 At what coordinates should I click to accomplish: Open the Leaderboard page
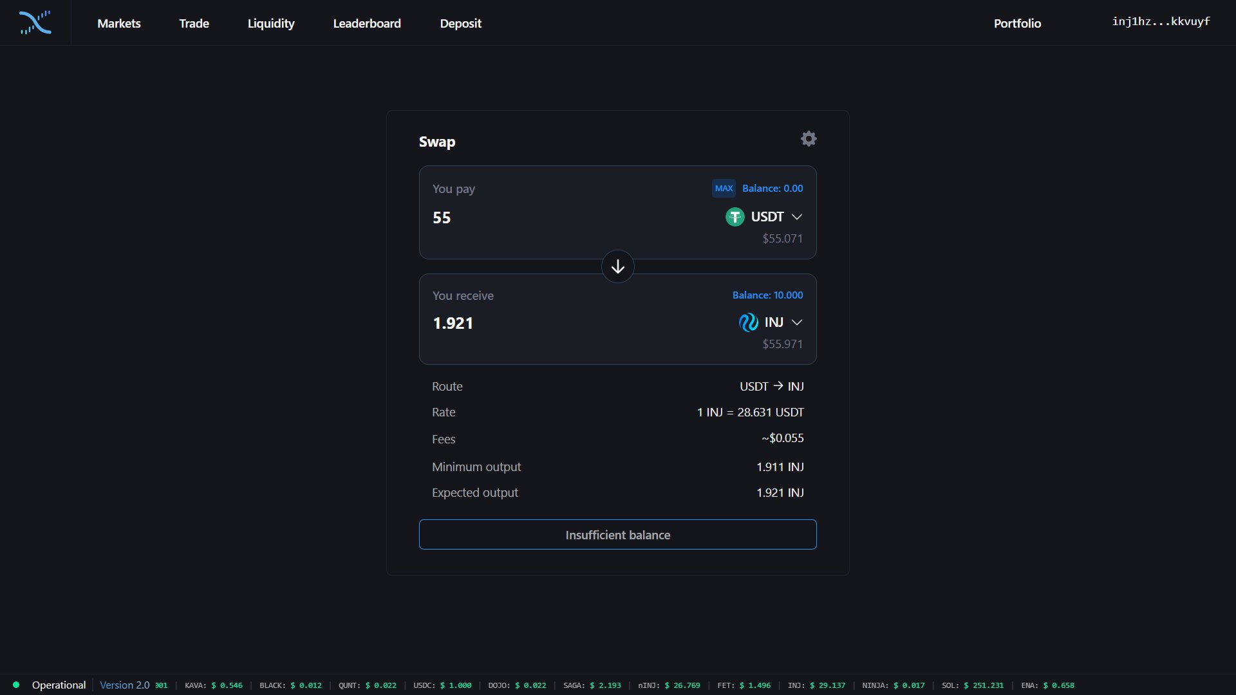pyautogui.click(x=367, y=23)
